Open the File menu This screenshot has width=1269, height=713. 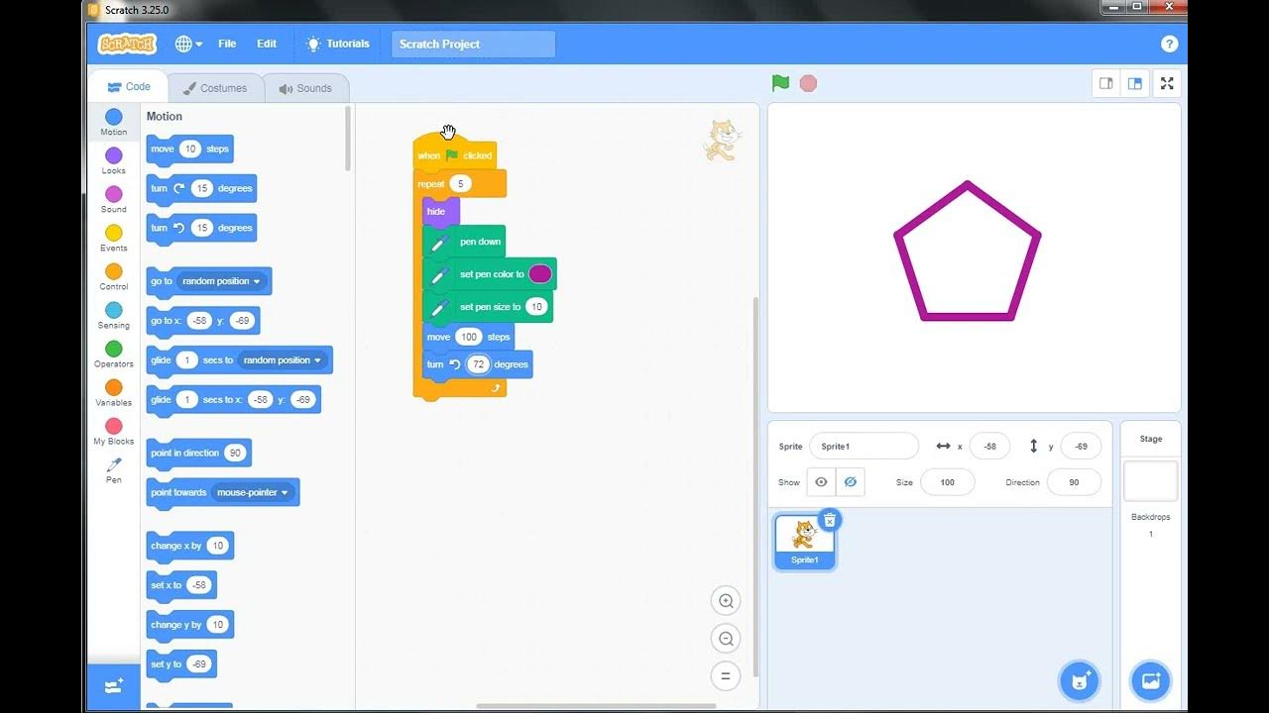227,44
